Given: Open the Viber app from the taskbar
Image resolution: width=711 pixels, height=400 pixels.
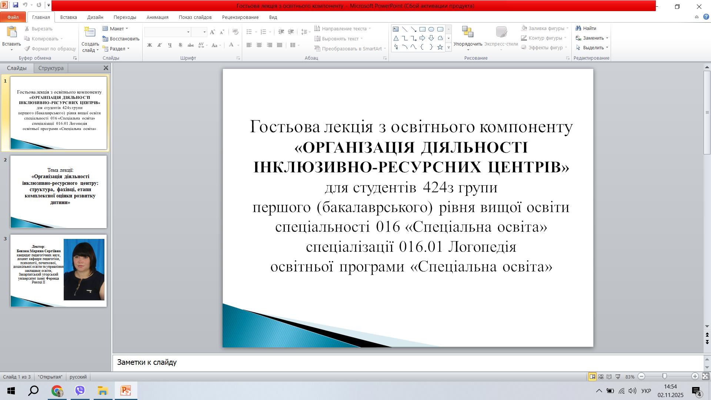Looking at the screenshot, I should click(80, 391).
